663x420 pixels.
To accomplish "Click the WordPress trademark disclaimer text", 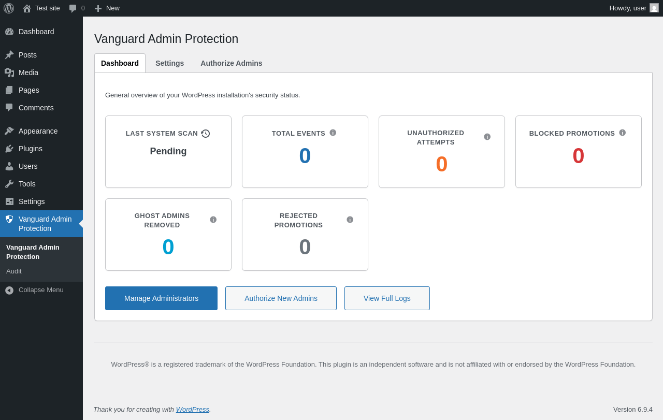I will coord(373,365).
